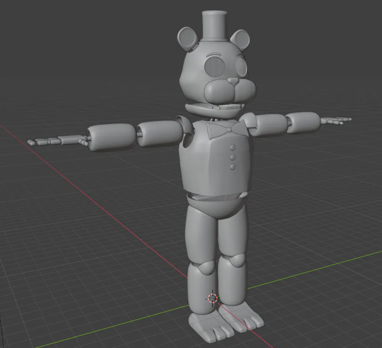Select the ear on the screen-right side
382x348 pixels.
240,39
